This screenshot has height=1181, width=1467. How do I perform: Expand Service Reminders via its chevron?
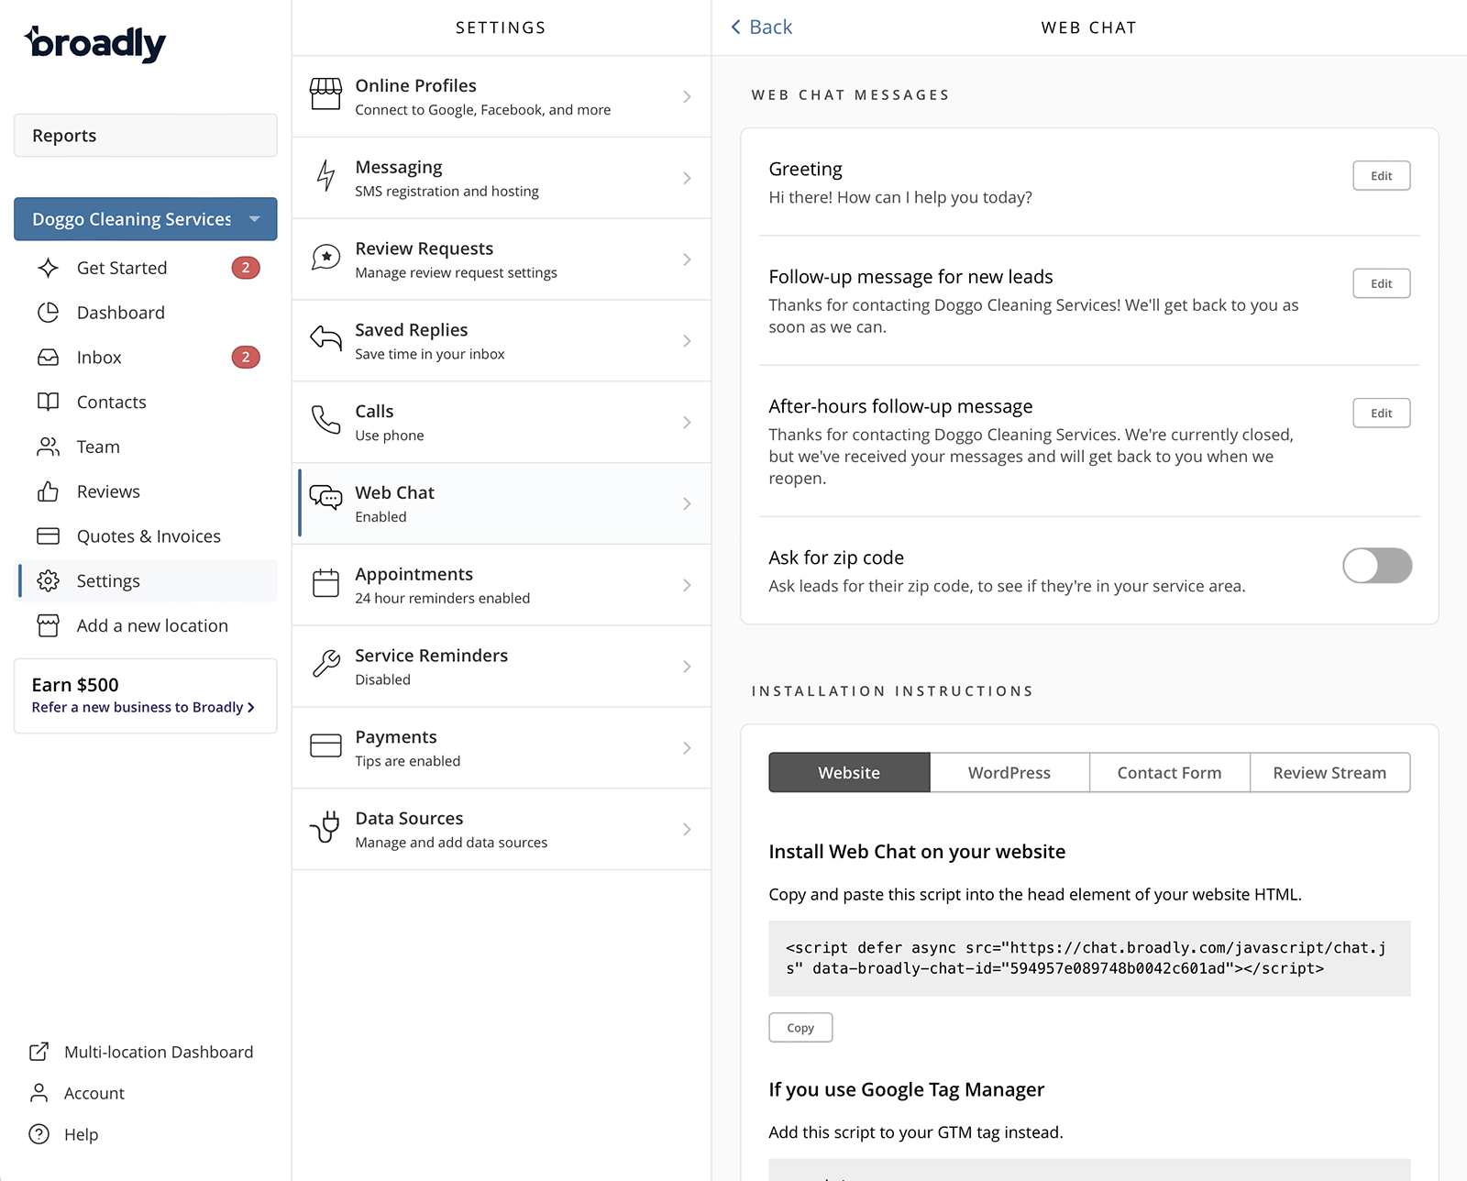point(687,667)
